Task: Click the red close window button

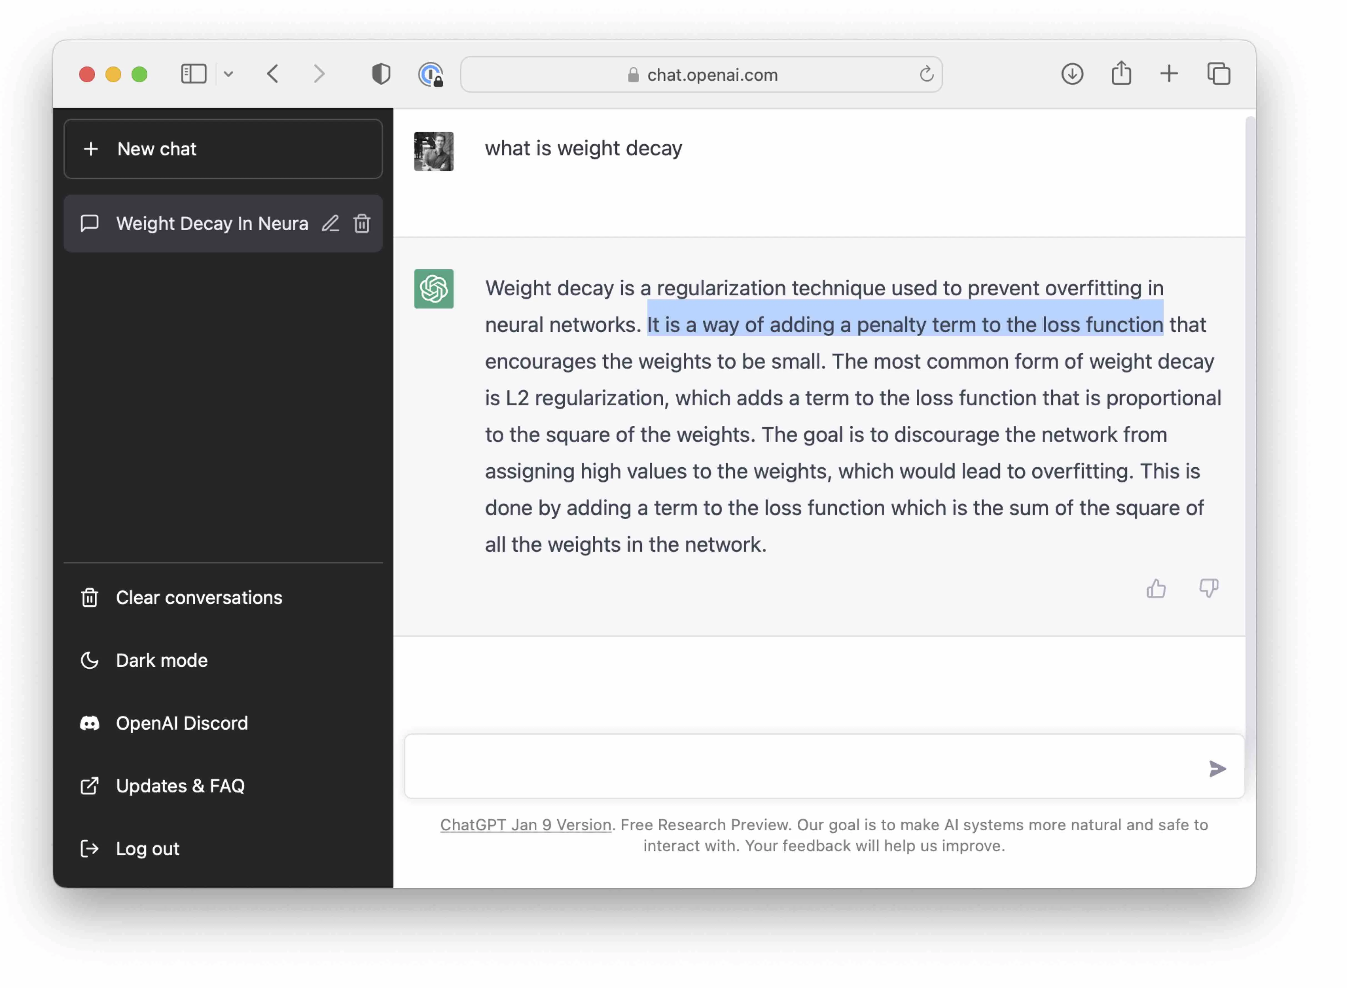Action: coord(87,74)
